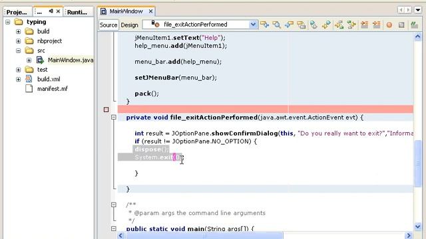Click the horizontal scrollbar thumb

pyautogui.click(x=204, y=236)
